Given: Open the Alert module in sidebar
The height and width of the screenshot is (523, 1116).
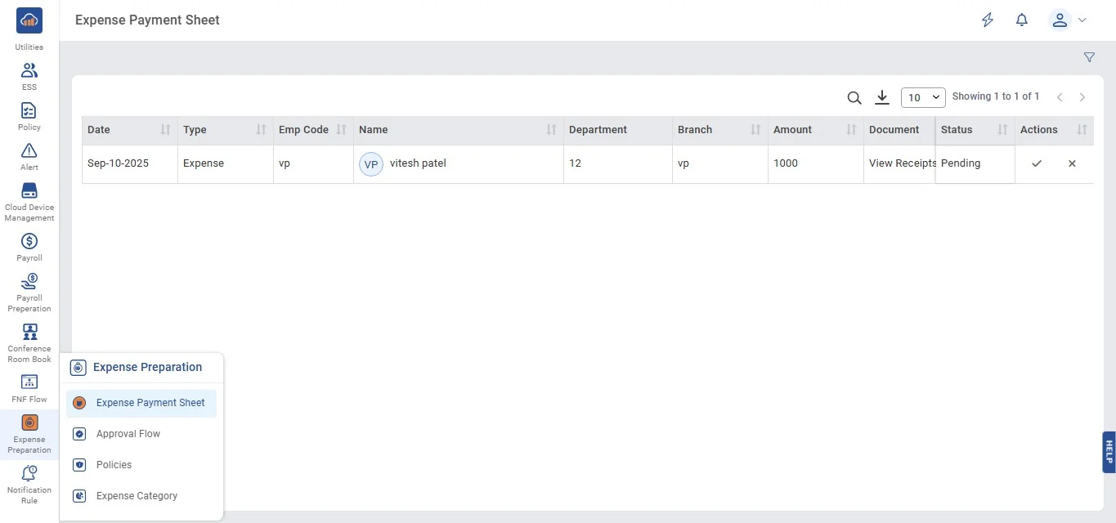Looking at the screenshot, I should [x=29, y=156].
